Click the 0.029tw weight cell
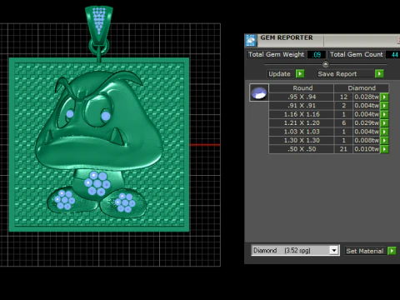The width and height of the screenshot is (400, 300). pyautogui.click(x=367, y=123)
